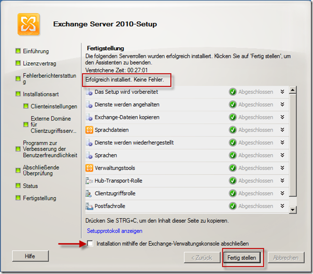Select 'Programm zur Verbesserung der Benutzerfreundlichkeit' step
The image size is (313, 274).
click(50, 149)
